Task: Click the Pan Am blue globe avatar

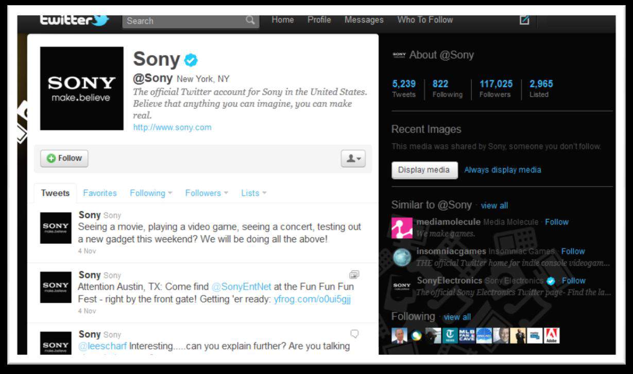Action: point(484,336)
